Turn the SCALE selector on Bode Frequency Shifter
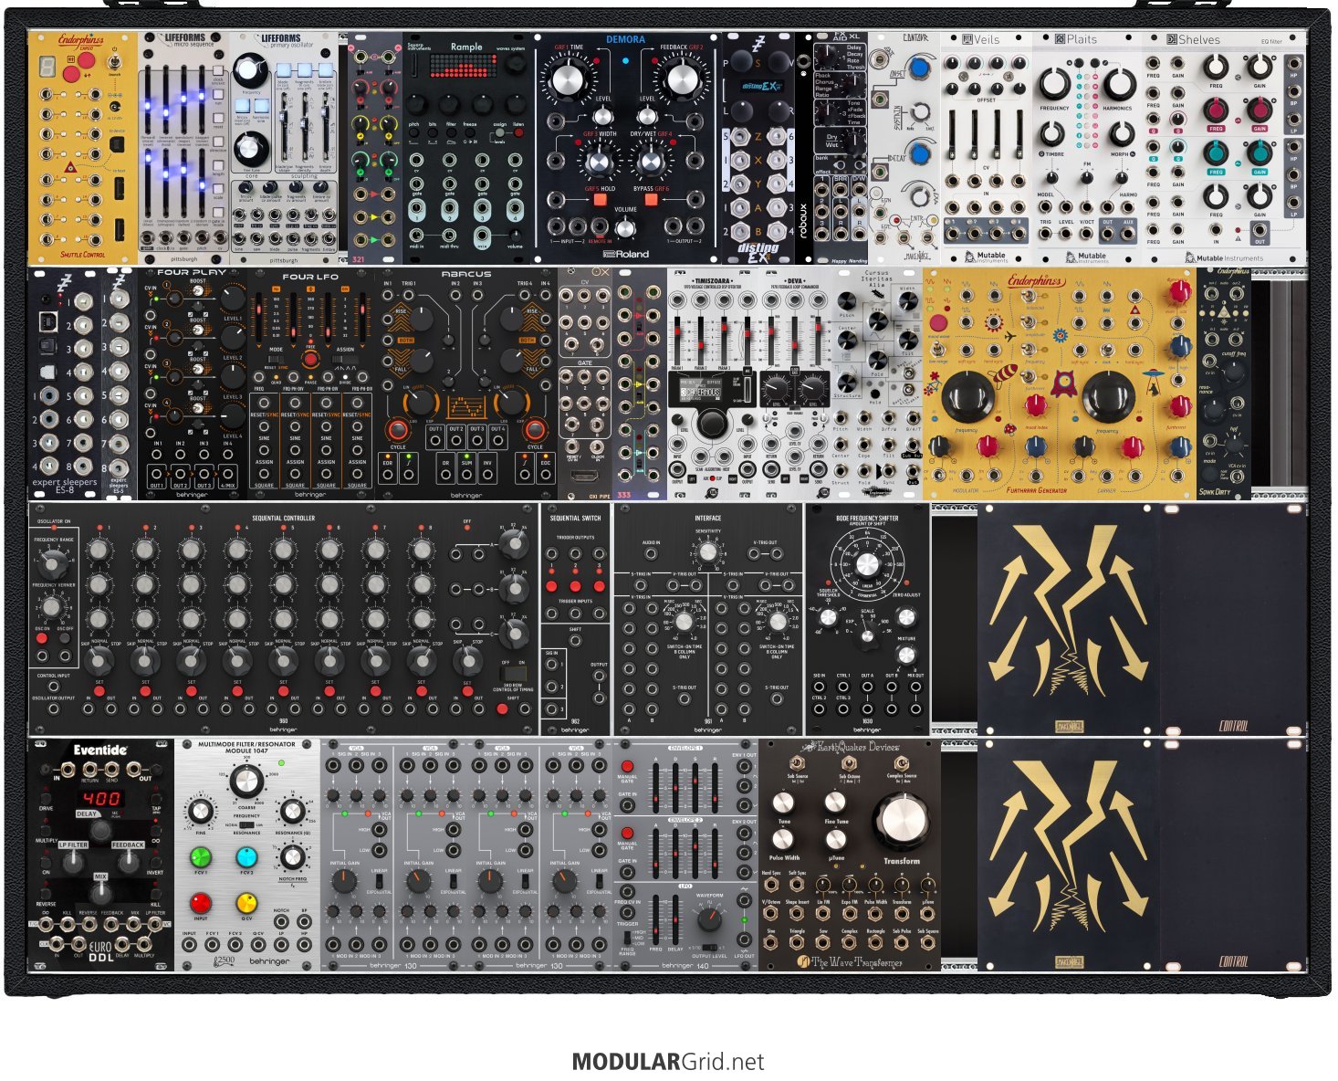The height and width of the screenshot is (1081, 1338). [x=867, y=634]
